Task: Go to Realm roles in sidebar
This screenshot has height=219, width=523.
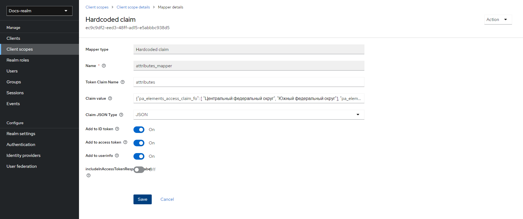Action: pyautogui.click(x=18, y=60)
